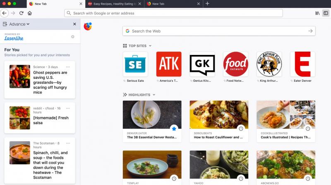The width and height of the screenshot is (331, 185).
Task: Collapse the Top Sites section chevron
Action: pos(150,46)
